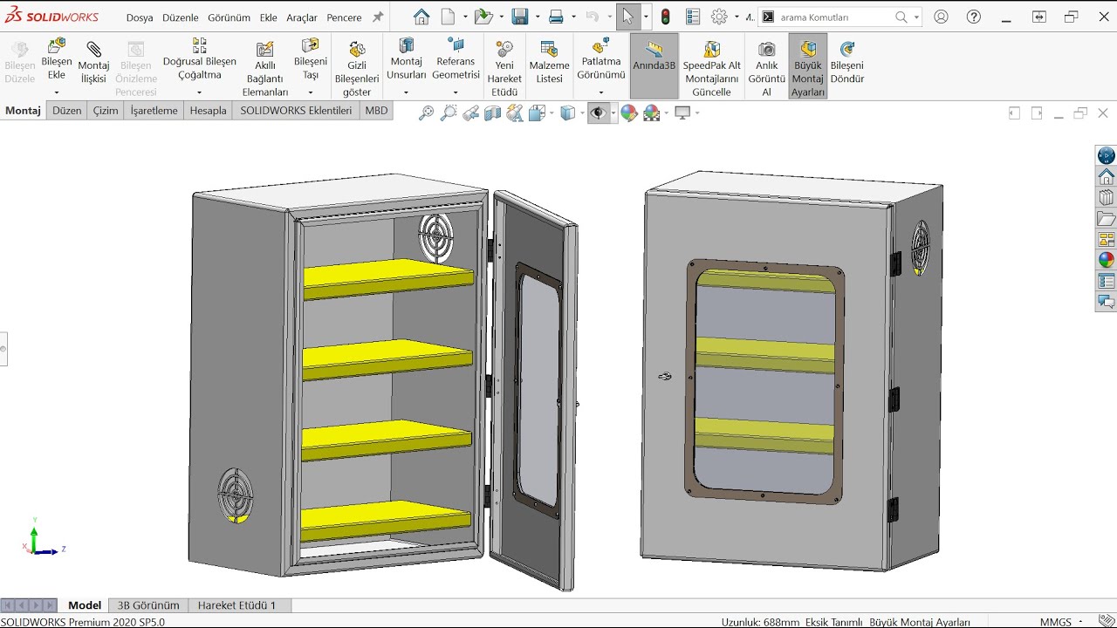Click the Edit Appearance color ball icon

(629, 113)
